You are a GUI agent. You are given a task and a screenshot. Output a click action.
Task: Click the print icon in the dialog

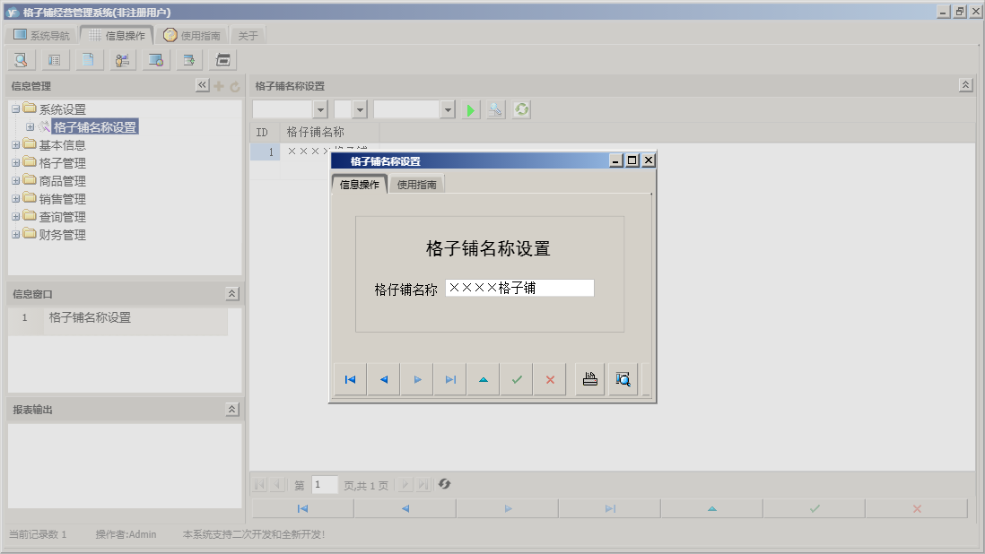click(x=588, y=378)
